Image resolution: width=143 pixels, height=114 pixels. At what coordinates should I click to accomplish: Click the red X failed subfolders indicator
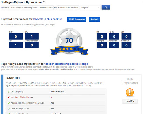point(8,97)
